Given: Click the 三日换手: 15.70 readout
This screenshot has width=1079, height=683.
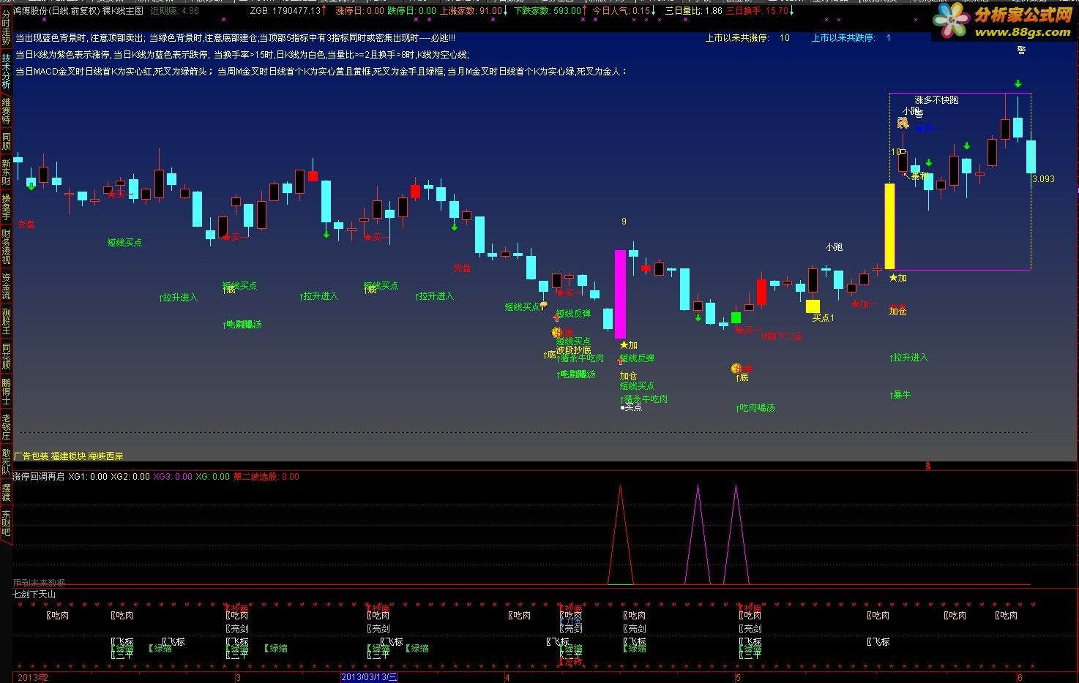Looking at the screenshot, I should point(757,11).
